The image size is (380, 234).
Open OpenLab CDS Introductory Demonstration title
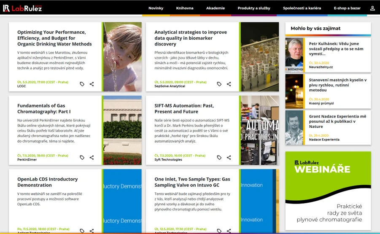(x=48, y=182)
